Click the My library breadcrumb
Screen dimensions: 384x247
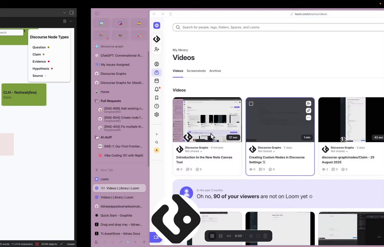(x=180, y=50)
